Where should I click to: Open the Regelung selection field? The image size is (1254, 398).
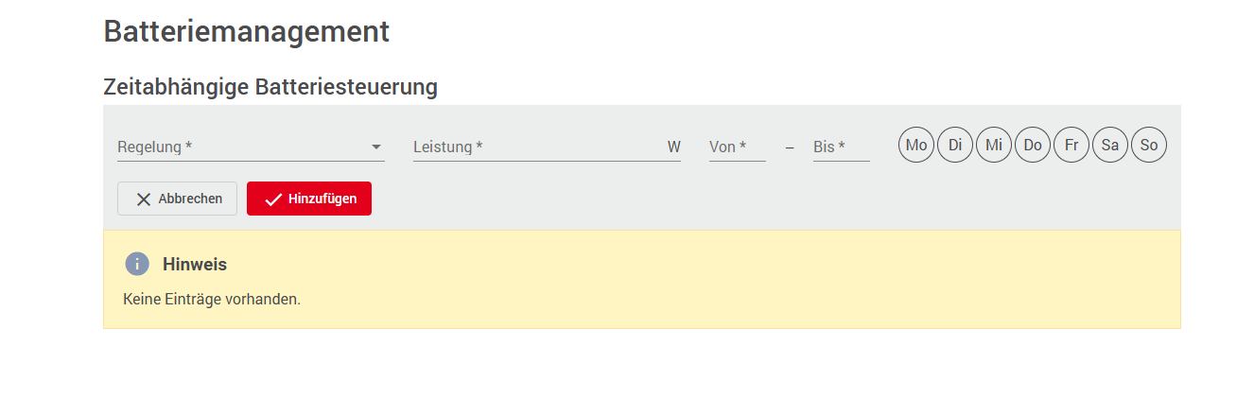click(241, 147)
